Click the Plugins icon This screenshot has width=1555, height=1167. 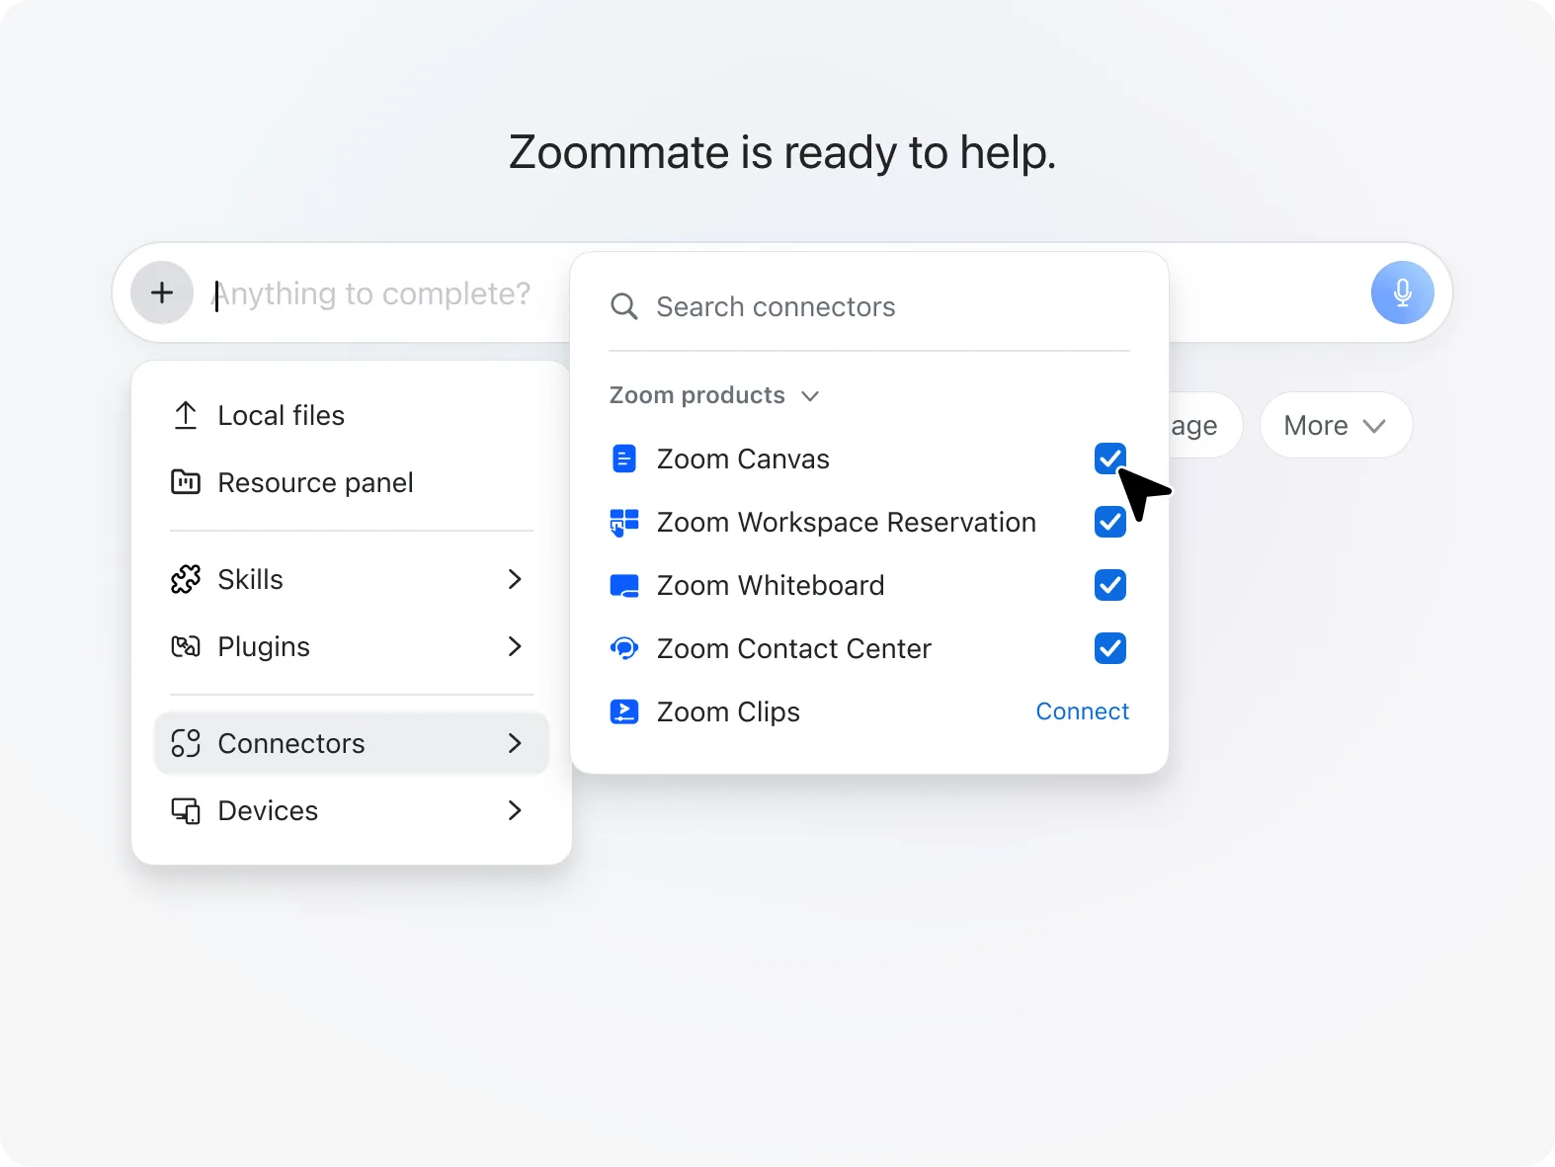[x=186, y=646]
